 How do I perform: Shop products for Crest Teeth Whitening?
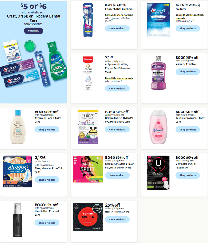(x=187, y=28)
